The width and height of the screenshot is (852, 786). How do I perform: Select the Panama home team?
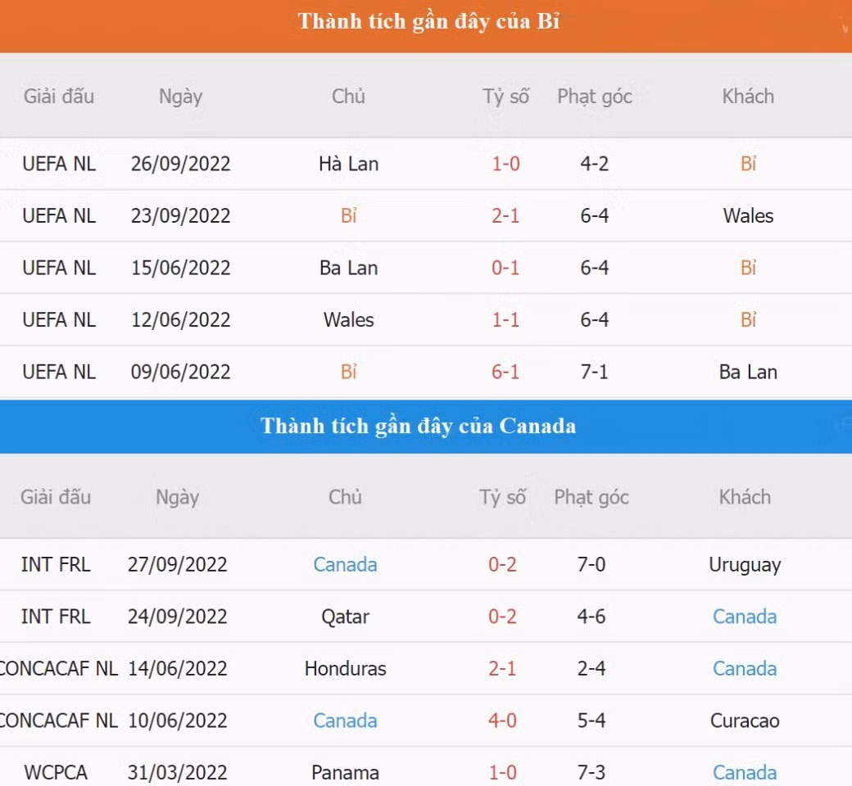[x=345, y=773]
